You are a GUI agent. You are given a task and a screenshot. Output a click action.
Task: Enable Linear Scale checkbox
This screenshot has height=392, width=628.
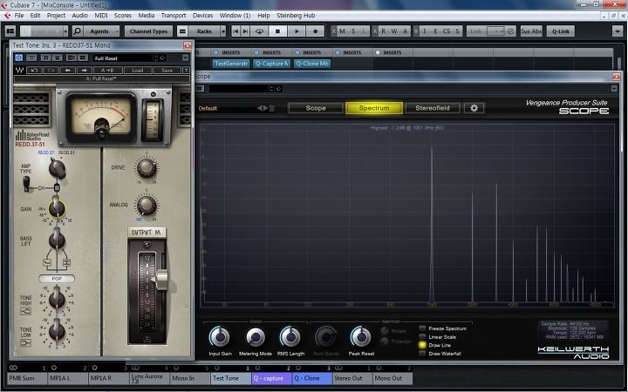click(x=422, y=337)
